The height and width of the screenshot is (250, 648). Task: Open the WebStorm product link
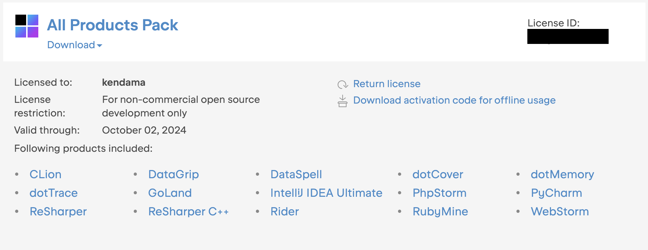(x=560, y=211)
